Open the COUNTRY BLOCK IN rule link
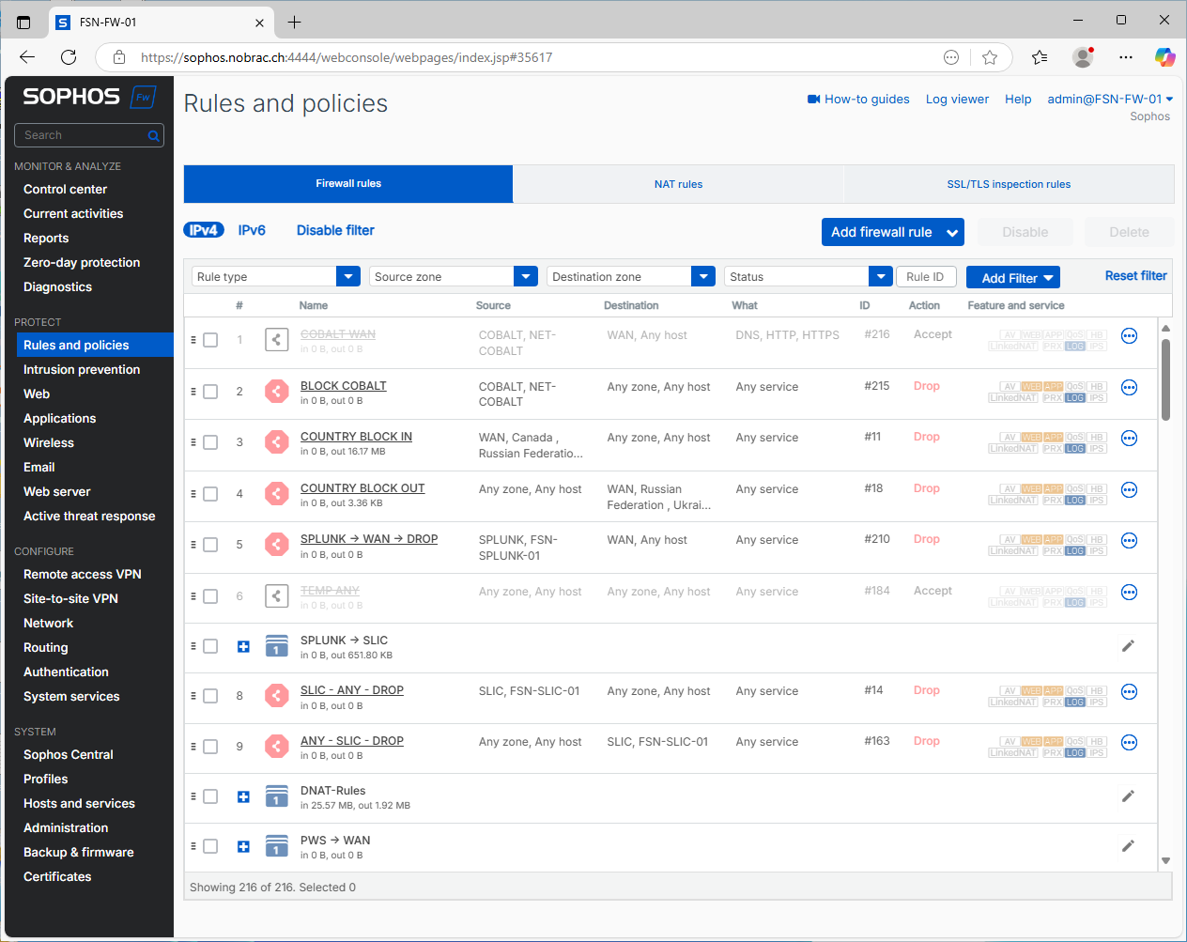This screenshot has width=1187, height=942. click(x=356, y=437)
